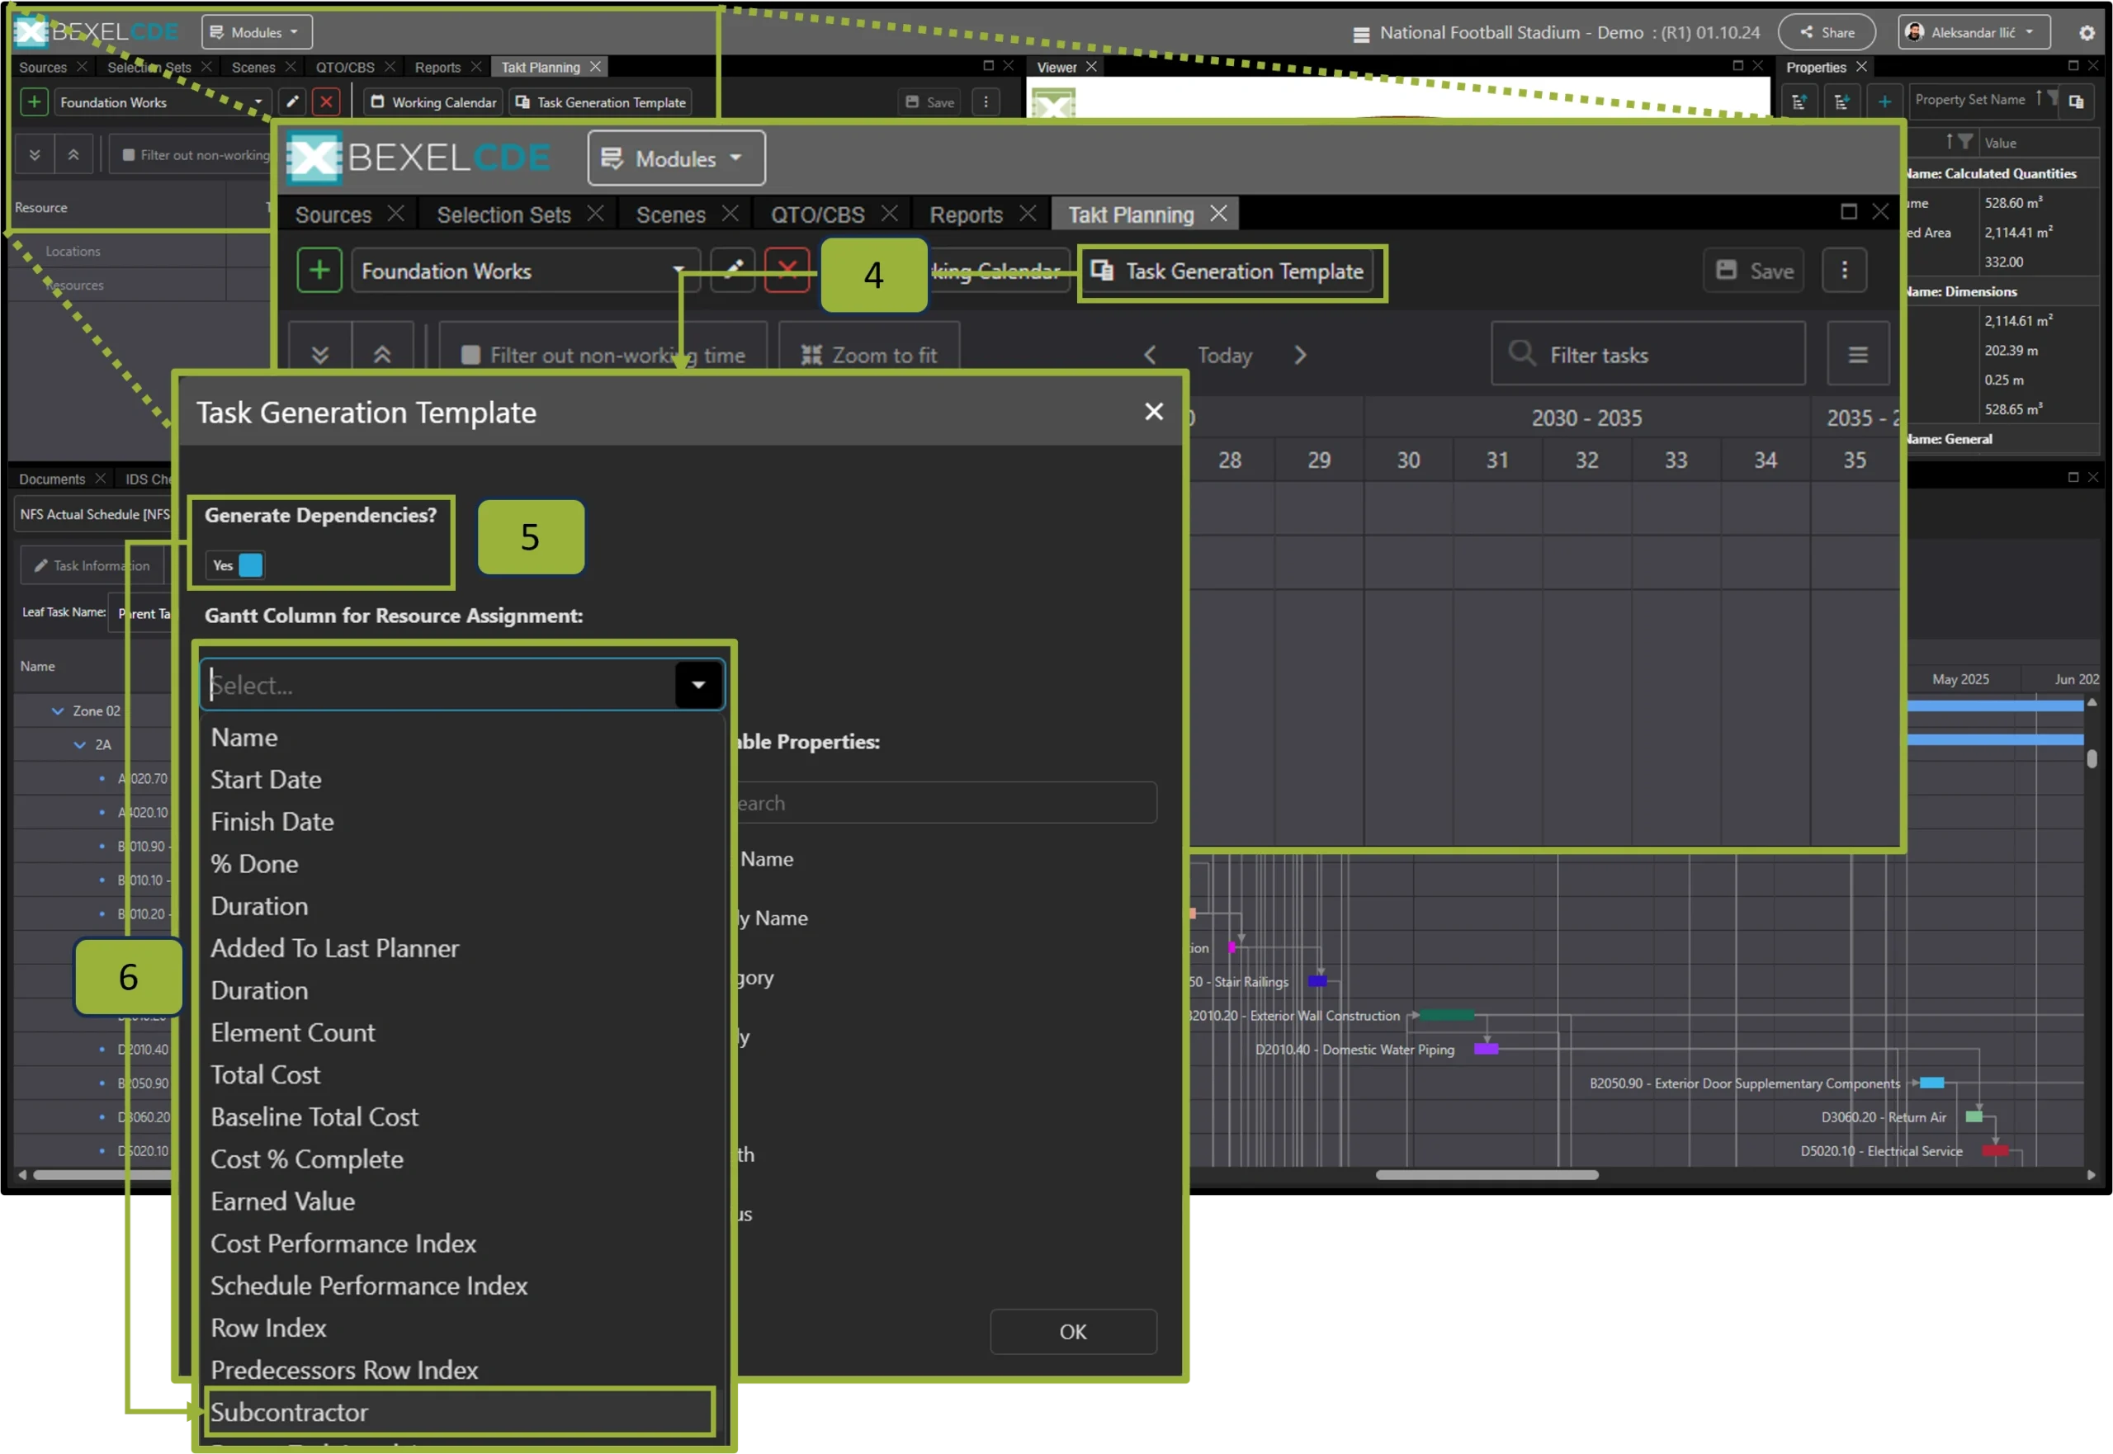Viewport: 2113px width, 1454px height.
Task: Open the Foundation Works plan dropdown
Action: point(524,271)
